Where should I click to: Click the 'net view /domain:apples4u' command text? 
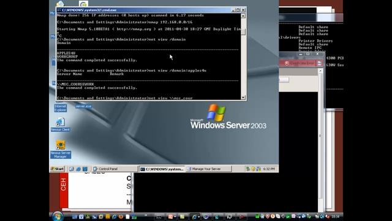(x=178, y=71)
